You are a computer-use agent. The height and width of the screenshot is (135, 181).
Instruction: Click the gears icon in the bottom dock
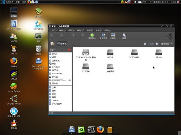click(x=91, y=129)
